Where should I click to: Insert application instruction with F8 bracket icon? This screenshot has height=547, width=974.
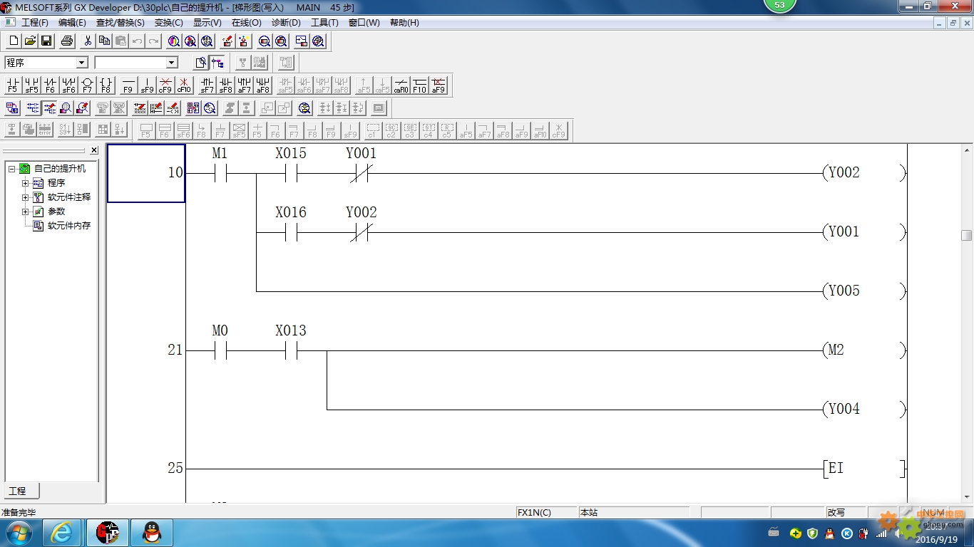(x=106, y=85)
